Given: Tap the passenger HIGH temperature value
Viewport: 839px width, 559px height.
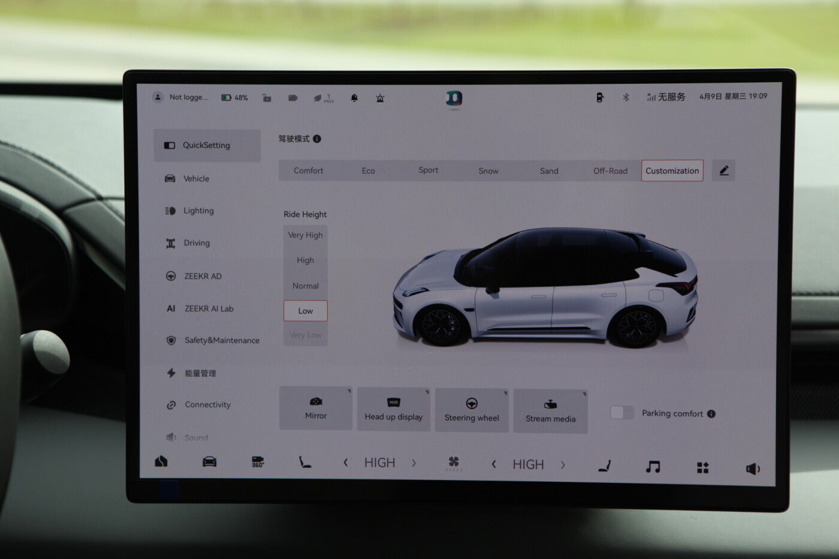Looking at the screenshot, I should [528, 464].
